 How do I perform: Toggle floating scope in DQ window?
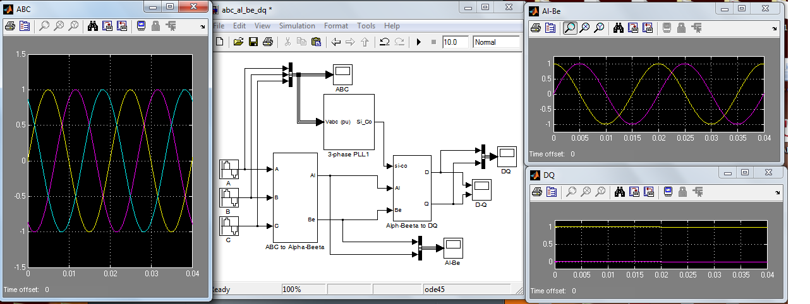[x=668, y=191]
